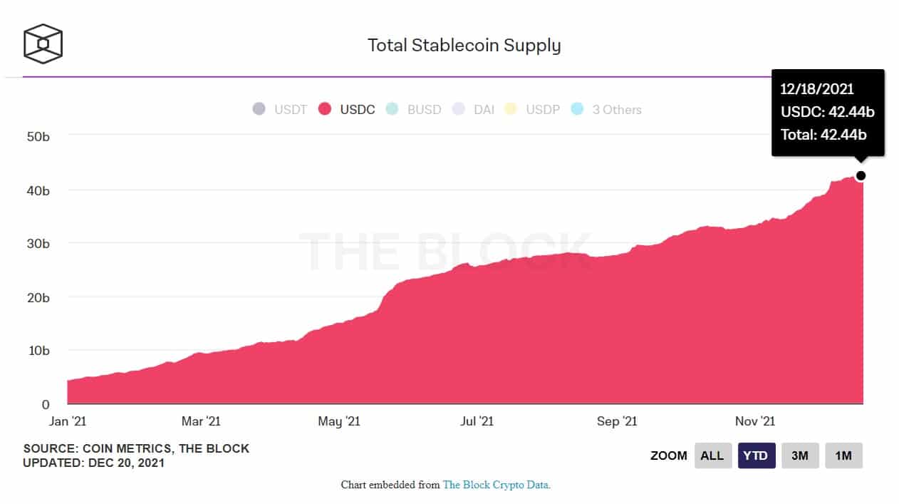Toggle the USDT series in legend

[279, 110]
